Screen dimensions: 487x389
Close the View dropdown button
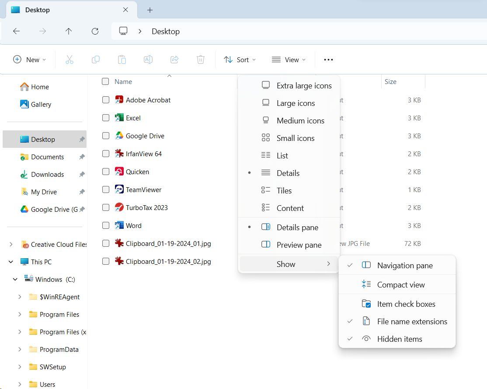click(x=289, y=60)
